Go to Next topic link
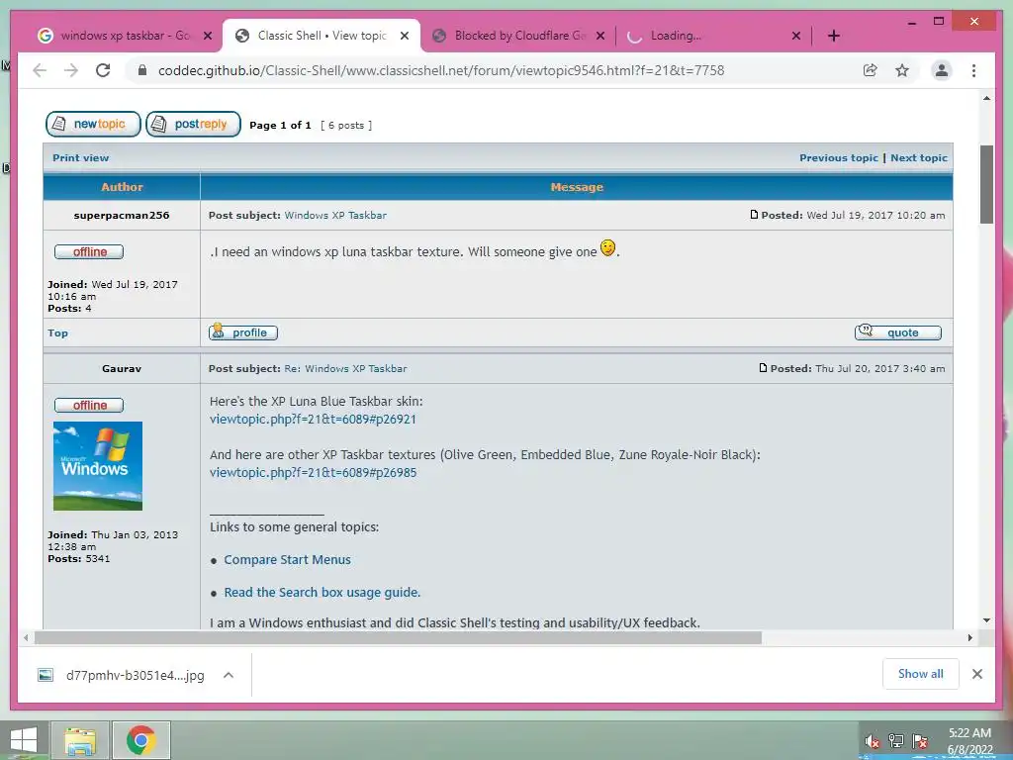 (919, 157)
